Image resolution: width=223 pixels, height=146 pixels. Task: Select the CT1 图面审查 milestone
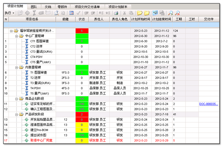[x=39, y=41]
